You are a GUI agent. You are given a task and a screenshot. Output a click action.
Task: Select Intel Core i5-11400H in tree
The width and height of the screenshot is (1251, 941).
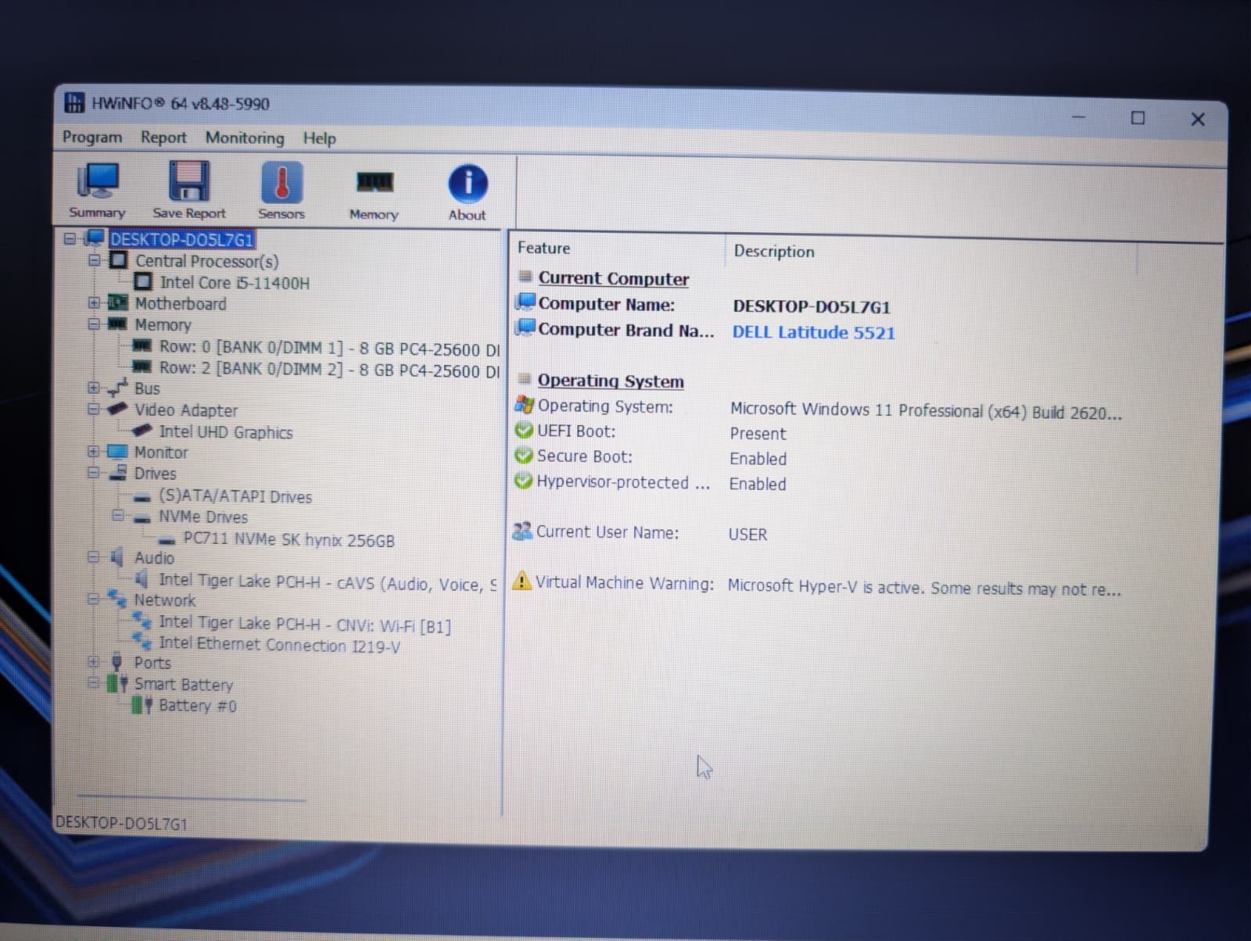234,282
